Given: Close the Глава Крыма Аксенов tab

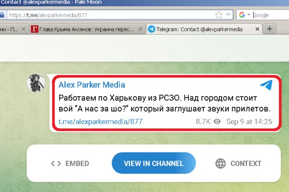Looking at the screenshot, I should 140,29.
